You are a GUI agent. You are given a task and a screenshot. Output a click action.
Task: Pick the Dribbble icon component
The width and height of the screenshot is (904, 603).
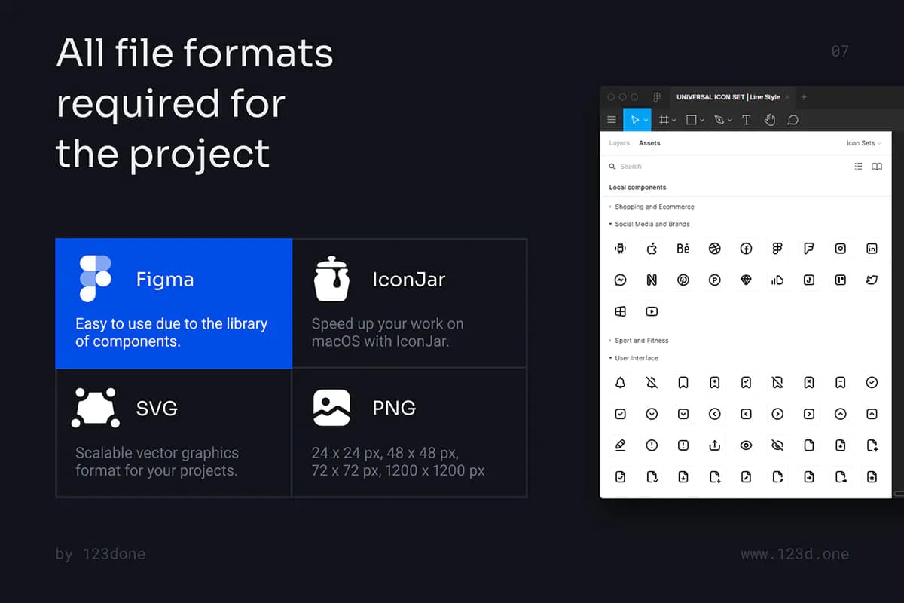click(x=715, y=249)
